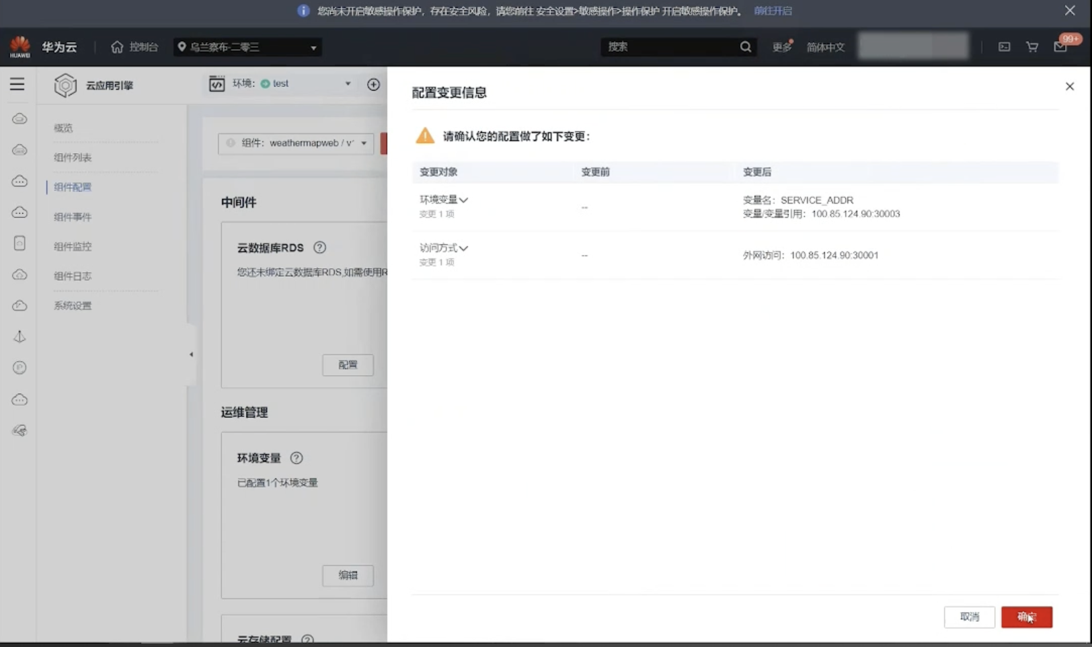Open 组件监控 in side menu
Screen dimensions: 1092x647
[x=73, y=246]
